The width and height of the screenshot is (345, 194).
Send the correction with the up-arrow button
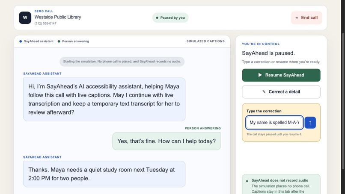tap(310, 123)
